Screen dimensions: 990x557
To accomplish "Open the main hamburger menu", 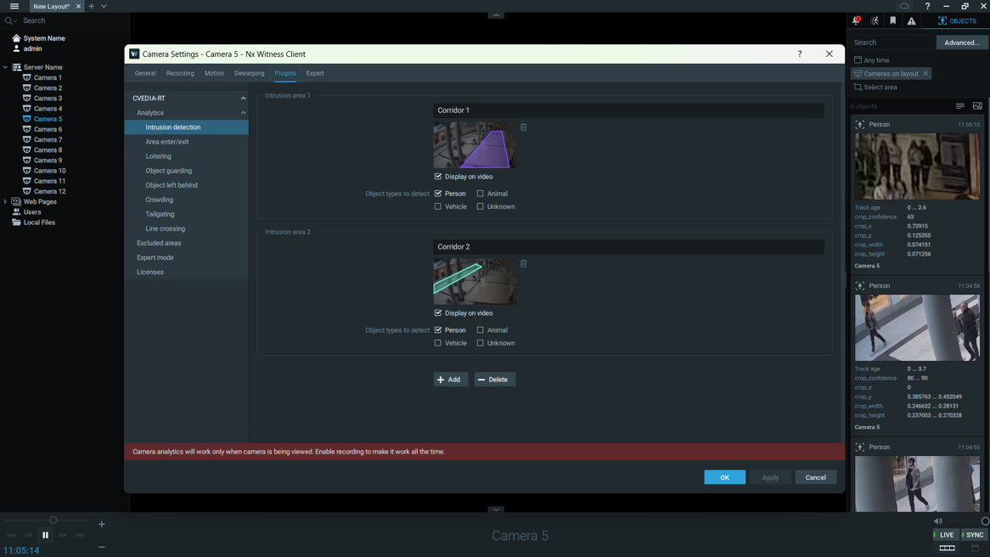I will (x=14, y=6).
